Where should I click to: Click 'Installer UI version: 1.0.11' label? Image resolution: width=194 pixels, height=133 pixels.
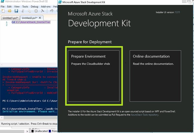pos(168,12)
